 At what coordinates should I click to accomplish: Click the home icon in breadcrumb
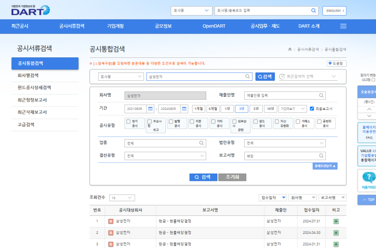click(290, 50)
